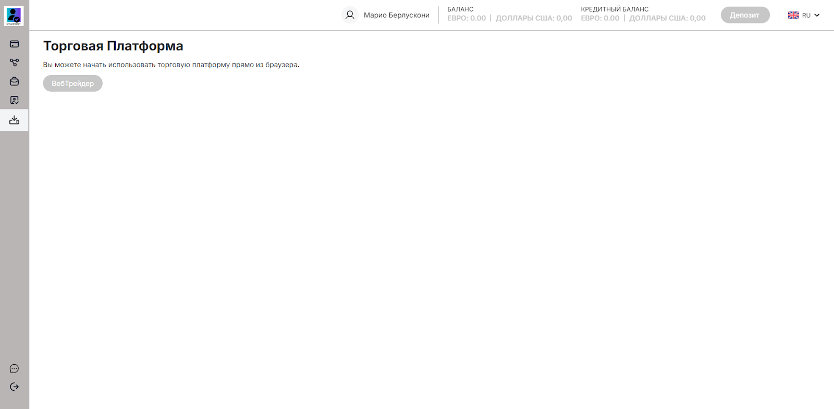Click the balance ЕВРО: 0.00 value
This screenshot has width=834, height=409.
tap(467, 18)
